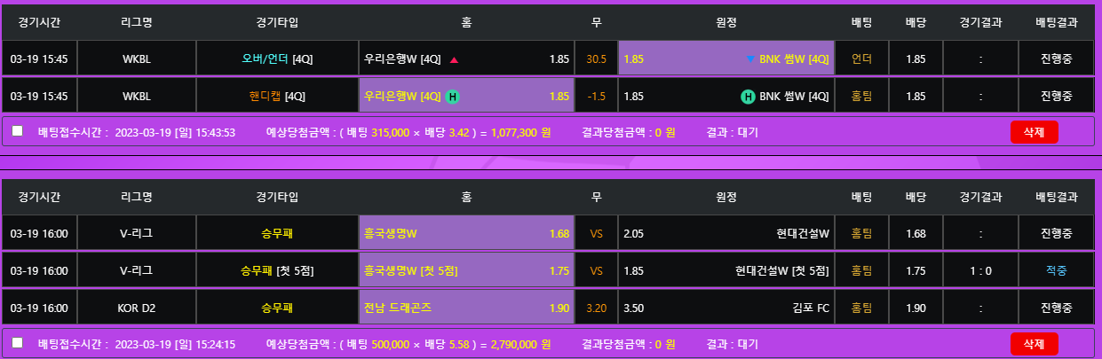Check the first bet slip's checkbox

pos(17,131)
